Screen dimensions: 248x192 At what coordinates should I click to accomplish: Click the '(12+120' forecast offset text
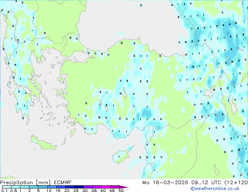(236, 183)
